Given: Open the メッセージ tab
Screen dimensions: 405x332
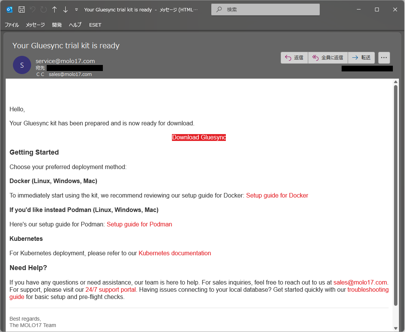Looking at the screenshot, I should (35, 25).
